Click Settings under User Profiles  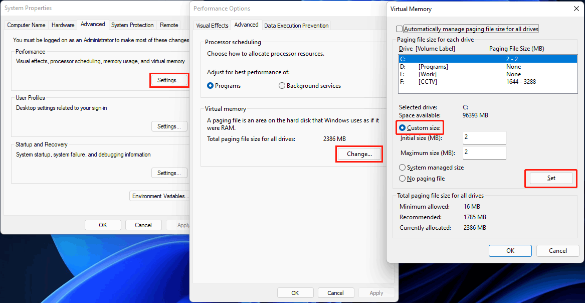[x=169, y=126]
